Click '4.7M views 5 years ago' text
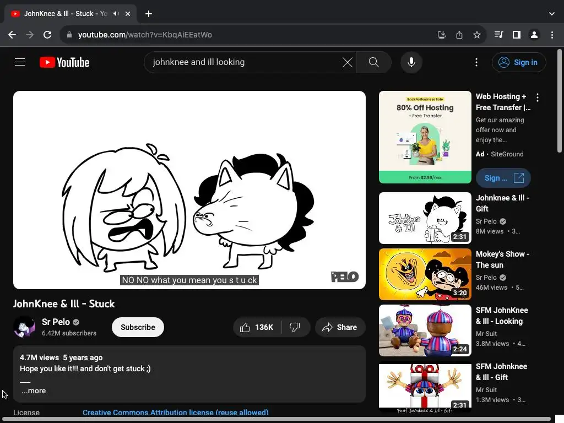Screen dimensions: 564x423 61,357
